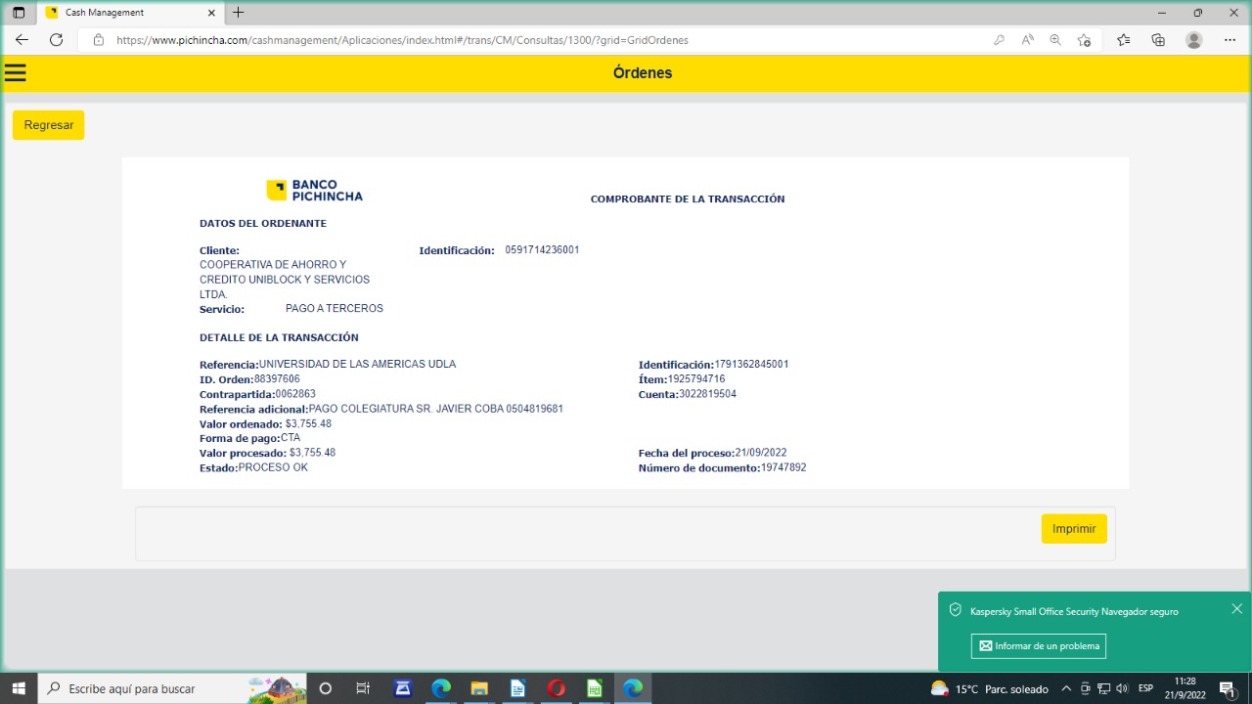Click the Windows search box on taskbar
Viewport: 1252px width, 704px height.
[x=156, y=688]
